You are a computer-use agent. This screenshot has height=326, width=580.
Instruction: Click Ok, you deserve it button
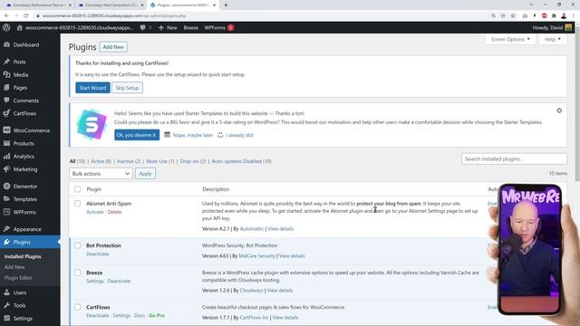(137, 135)
